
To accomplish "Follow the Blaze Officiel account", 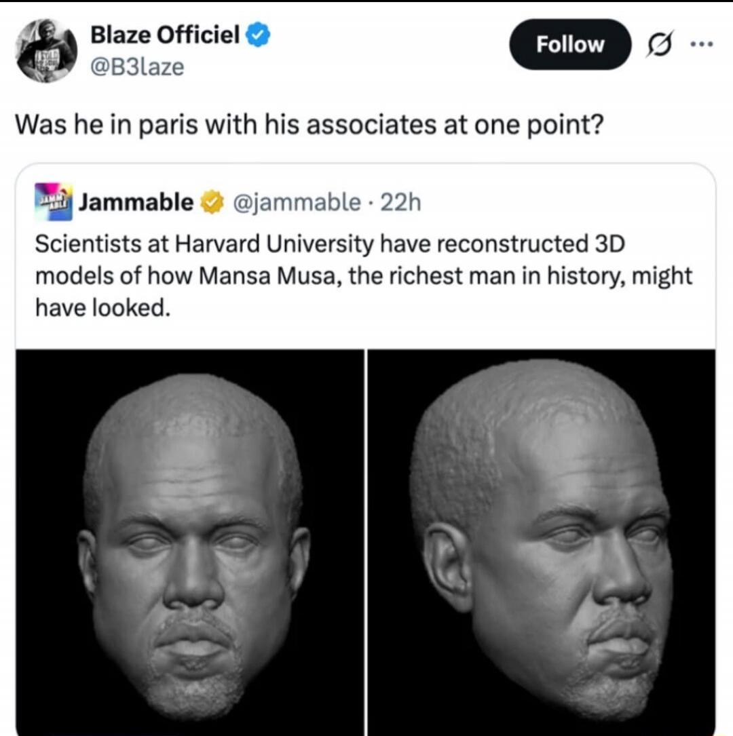I will [570, 45].
